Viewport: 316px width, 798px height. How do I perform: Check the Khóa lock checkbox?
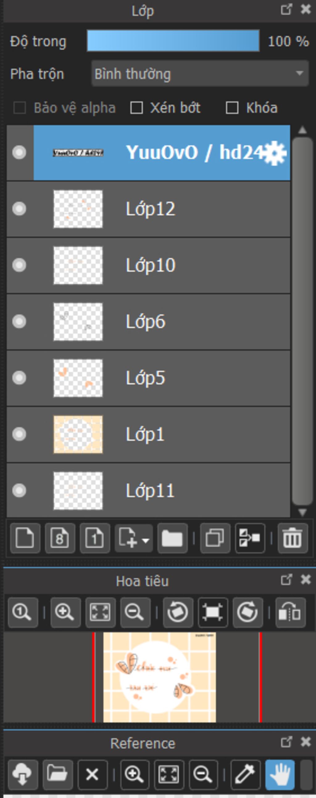tap(232, 108)
